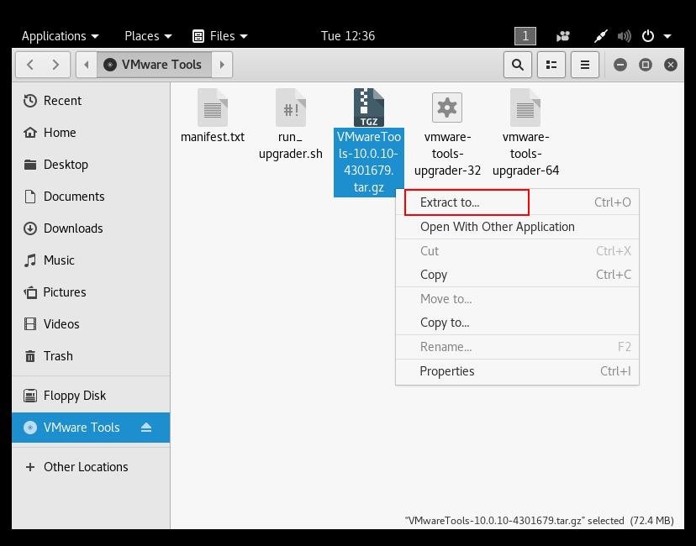Click the network connection icon in top bar

pos(600,36)
